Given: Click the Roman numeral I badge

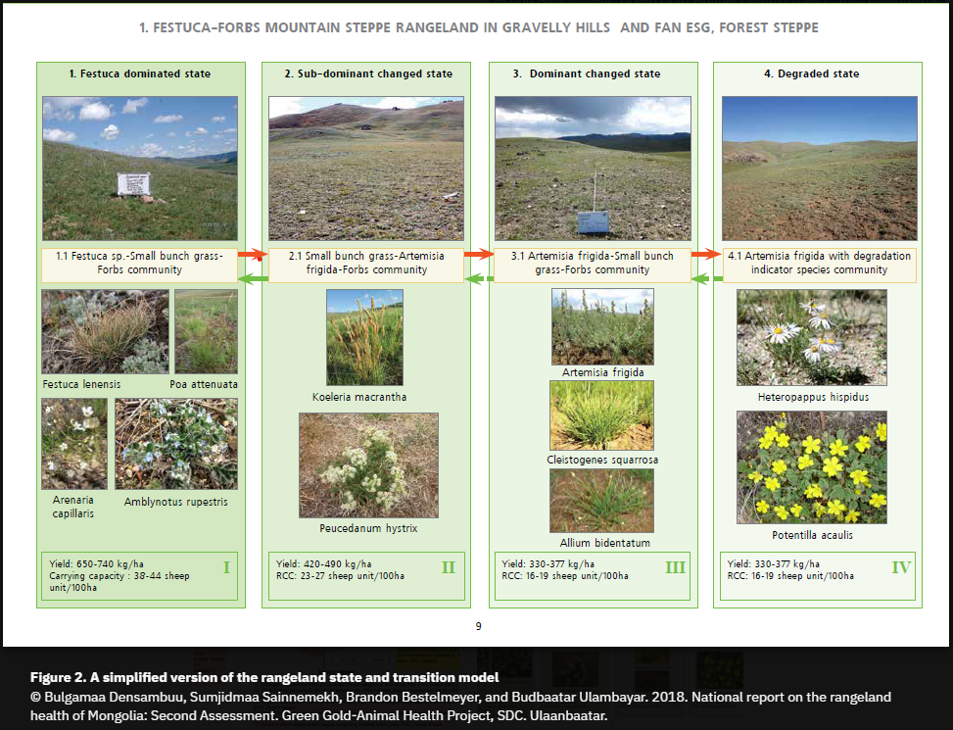Looking at the screenshot, I should pos(226,566).
